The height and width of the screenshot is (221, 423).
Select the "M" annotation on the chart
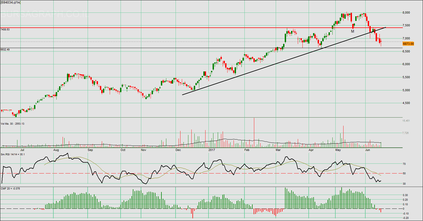click(x=352, y=31)
